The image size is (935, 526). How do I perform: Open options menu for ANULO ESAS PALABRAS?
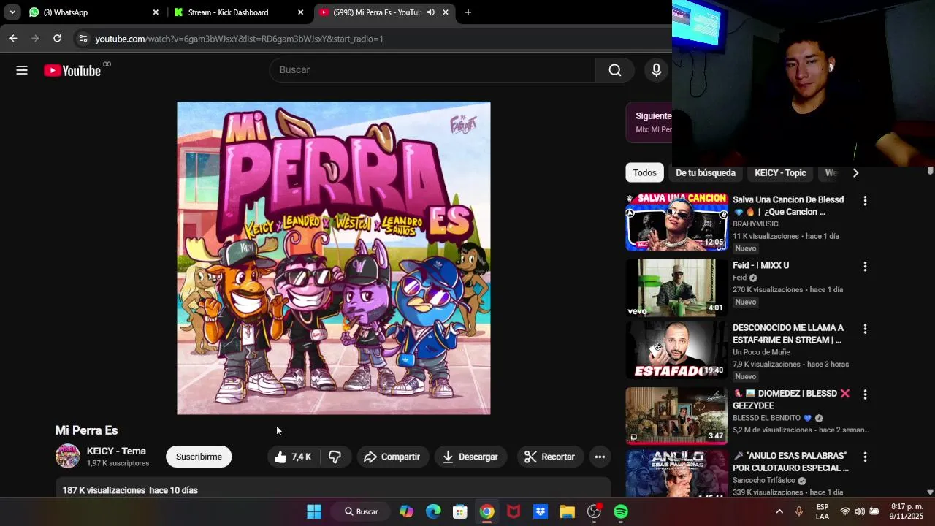[x=865, y=457]
